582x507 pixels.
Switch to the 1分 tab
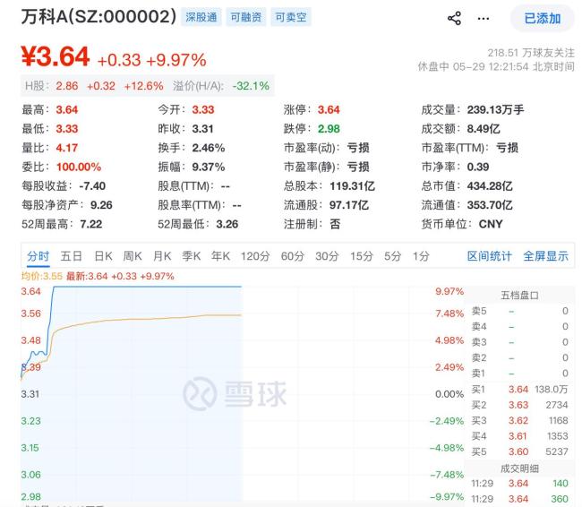(421, 256)
